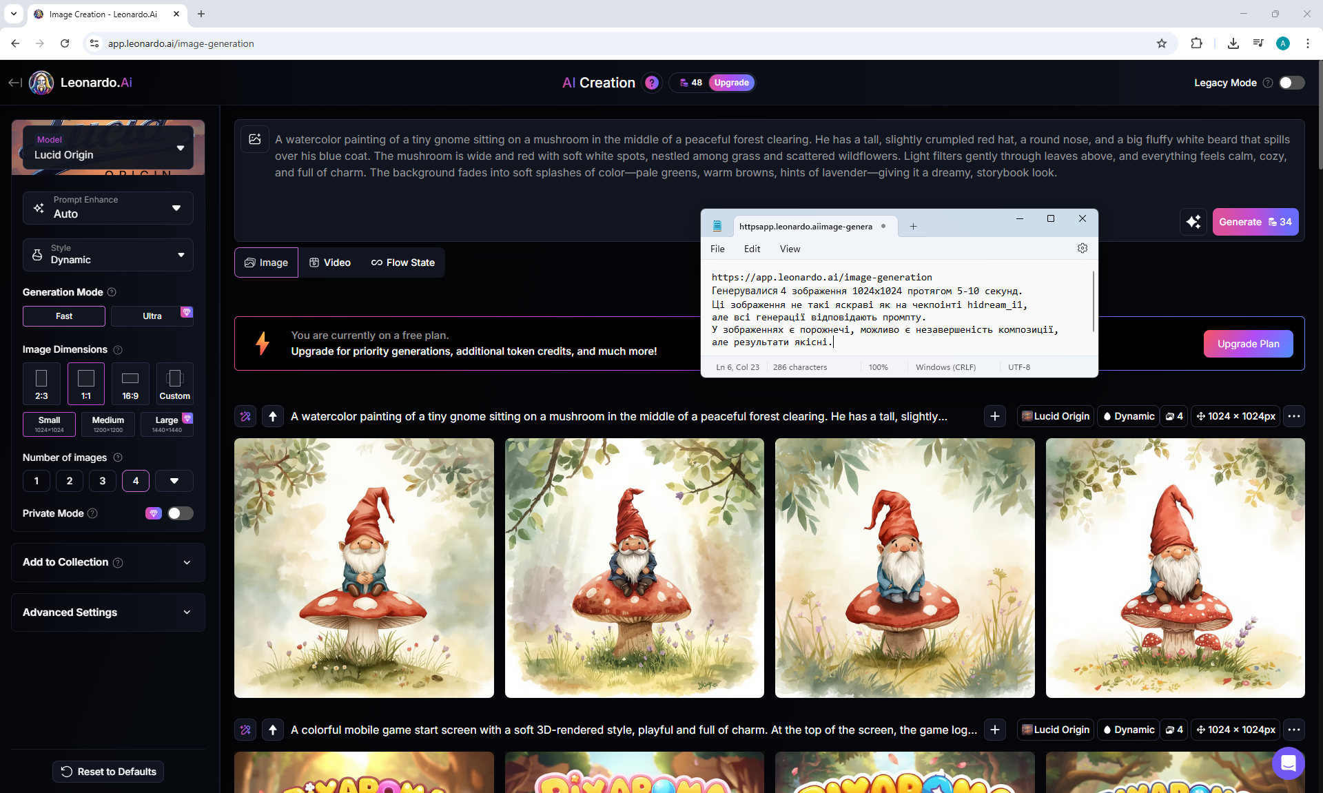Open the Edit menu in Notepad

tap(752, 249)
